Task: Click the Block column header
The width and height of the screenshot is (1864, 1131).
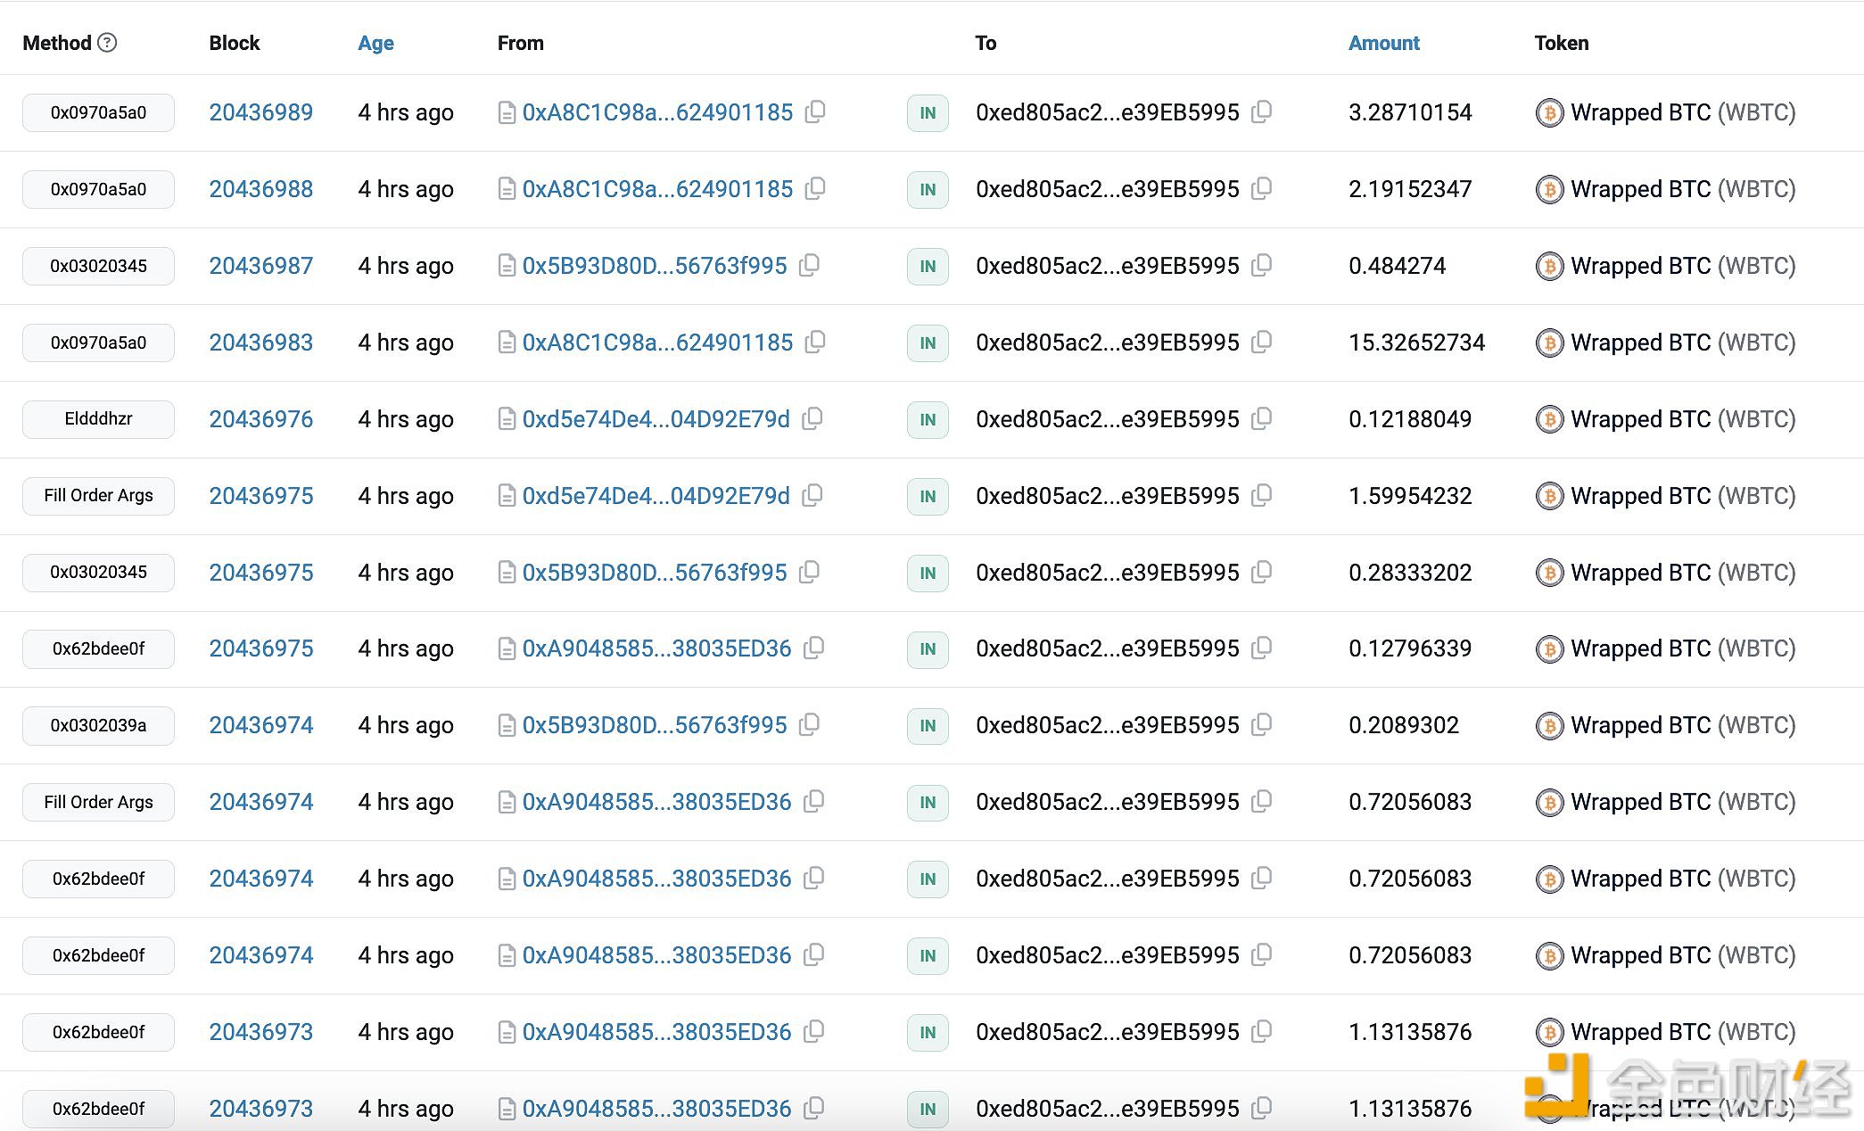Action: [235, 43]
